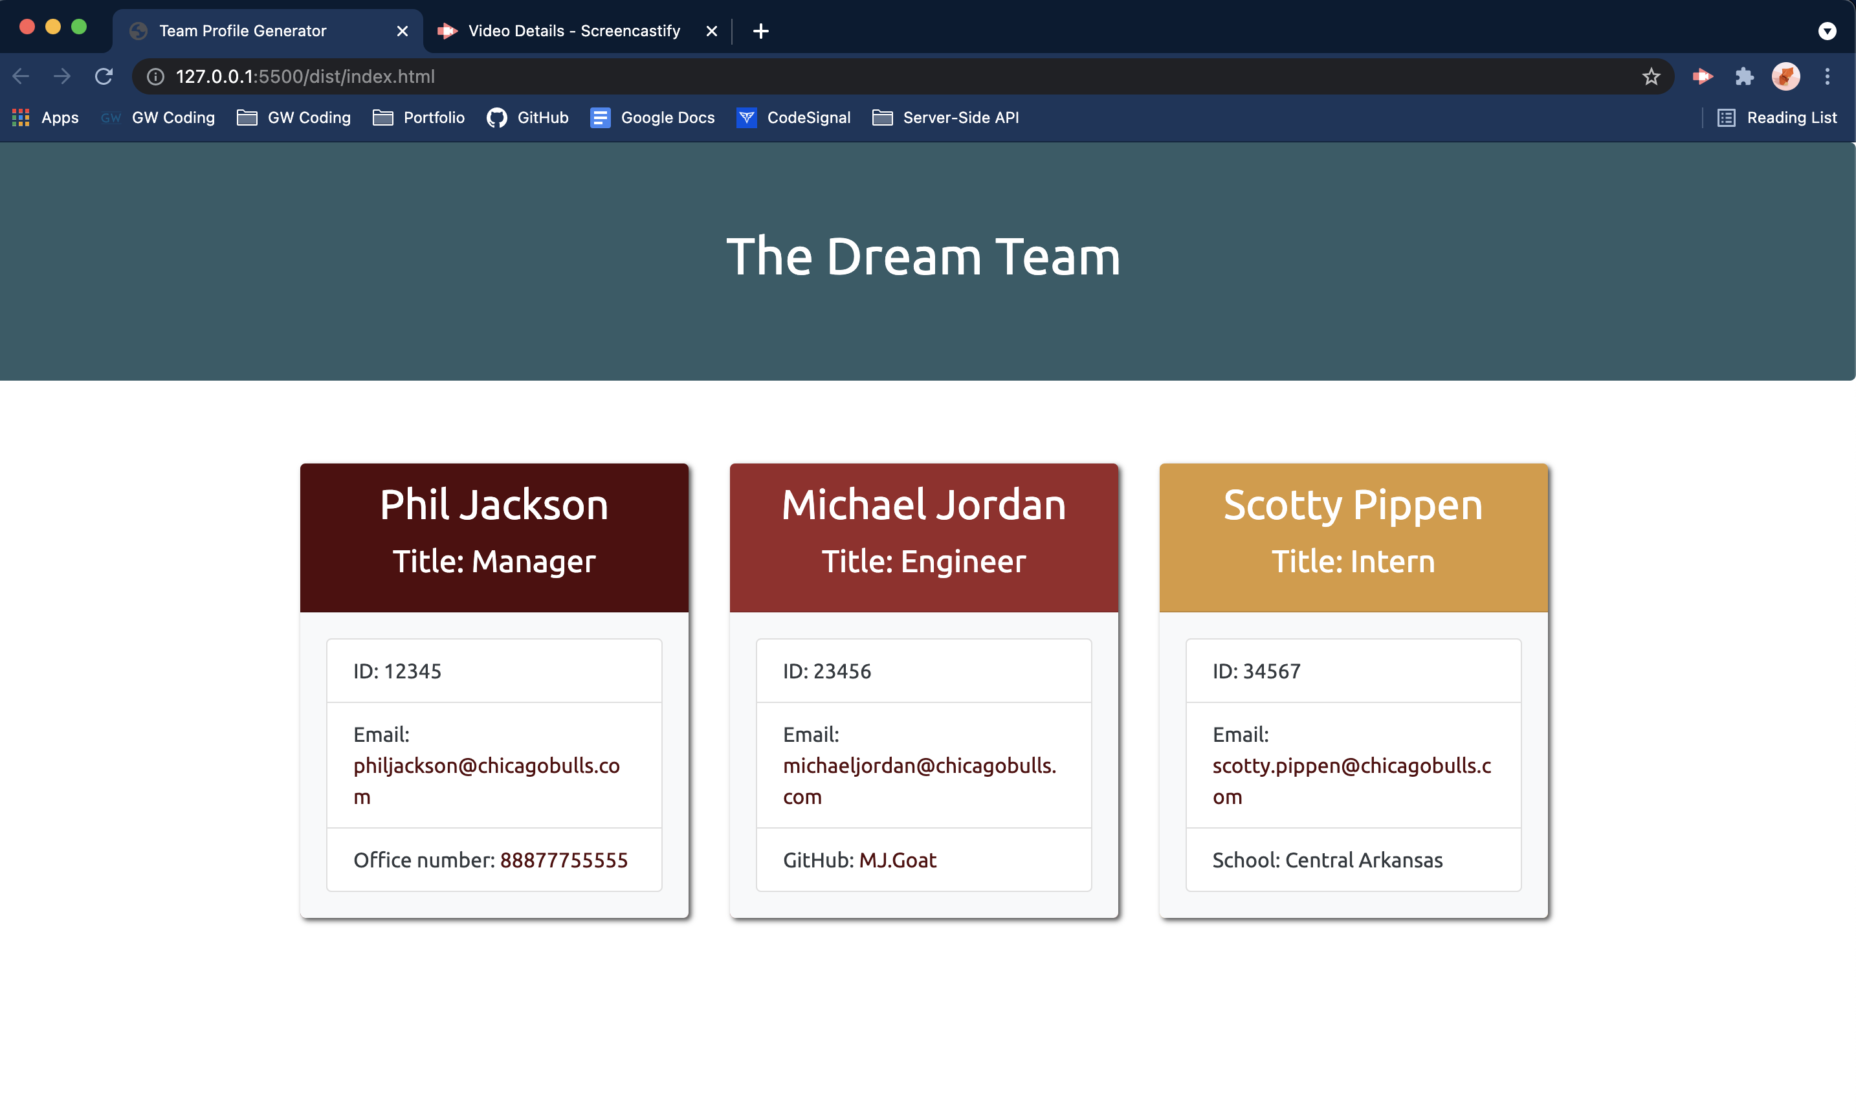1856x1116 pixels.
Task: Open a new tab with plus button
Action: [761, 31]
